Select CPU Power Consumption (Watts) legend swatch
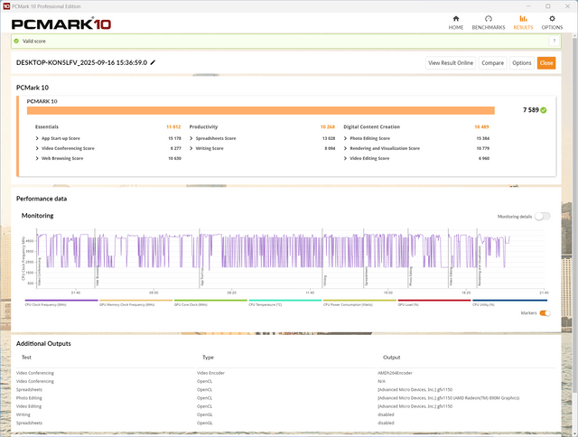The width and height of the screenshot is (578, 437). coord(359,301)
